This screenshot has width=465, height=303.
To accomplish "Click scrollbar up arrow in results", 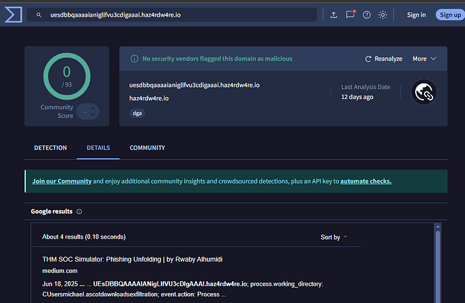I will [438, 227].
